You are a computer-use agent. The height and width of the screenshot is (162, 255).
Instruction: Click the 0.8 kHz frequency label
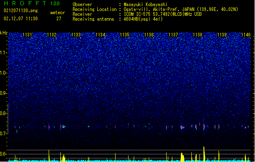point(3,113)
